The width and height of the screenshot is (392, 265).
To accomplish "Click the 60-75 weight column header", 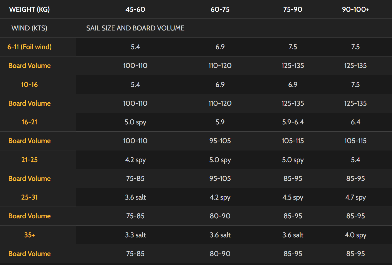I will 220,10.
